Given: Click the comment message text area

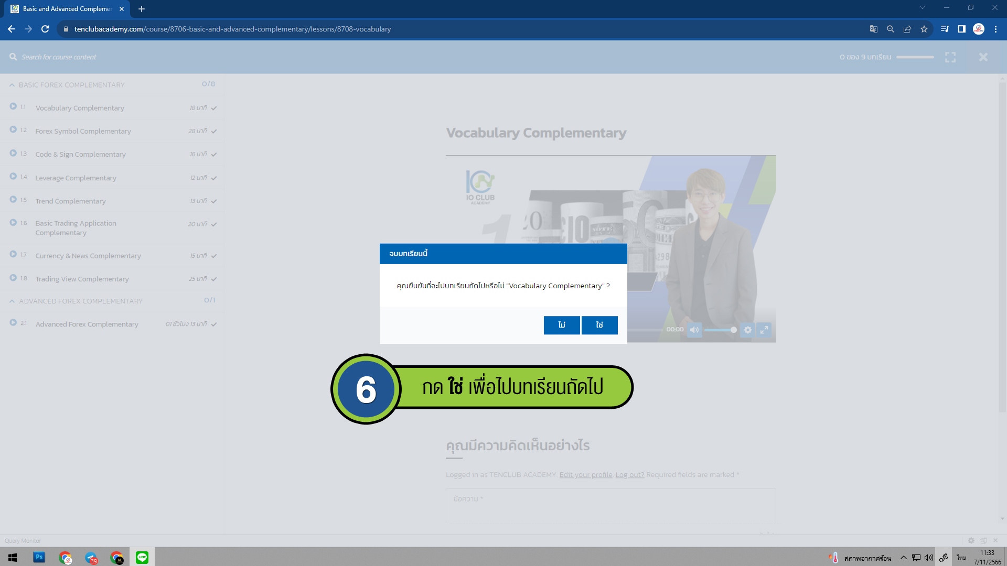Looking at the screenshot, I should tap(610, 506).
